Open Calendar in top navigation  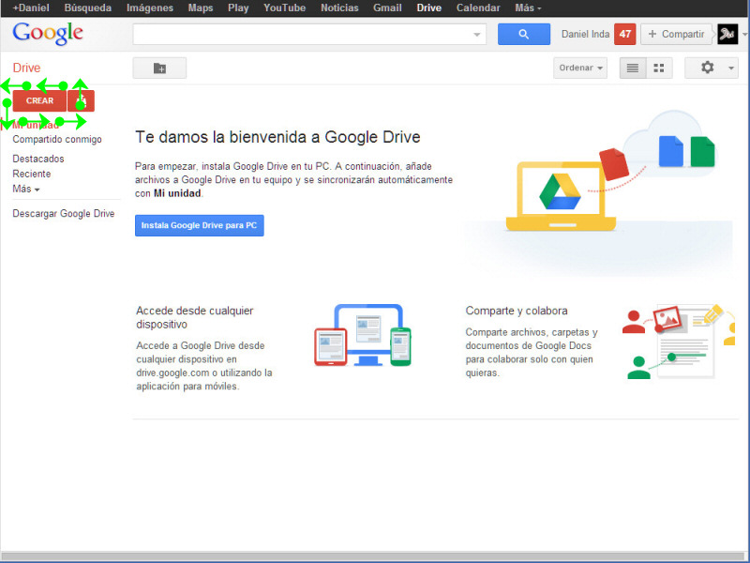pyautogui.click(x=478, y=8)
